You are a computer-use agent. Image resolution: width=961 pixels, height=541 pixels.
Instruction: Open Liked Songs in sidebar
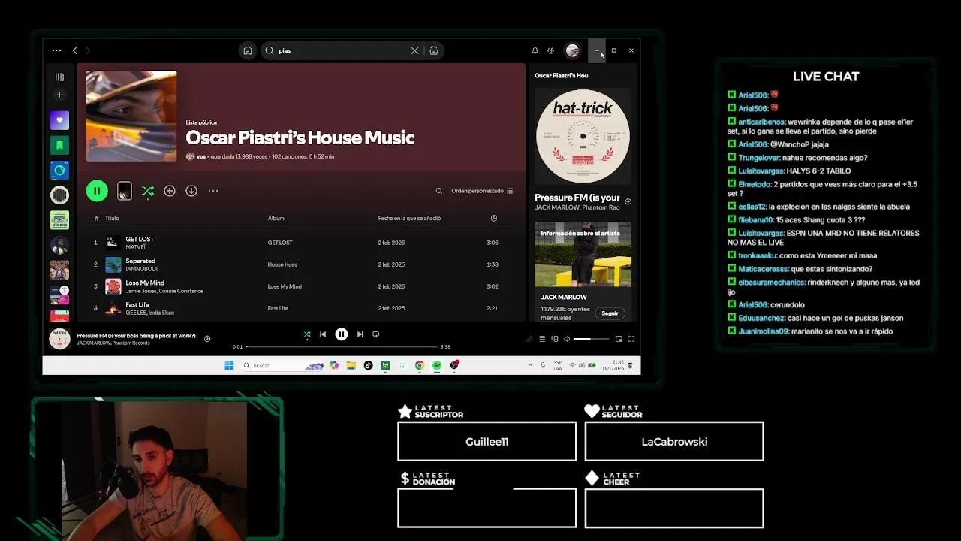pos(59,120)
